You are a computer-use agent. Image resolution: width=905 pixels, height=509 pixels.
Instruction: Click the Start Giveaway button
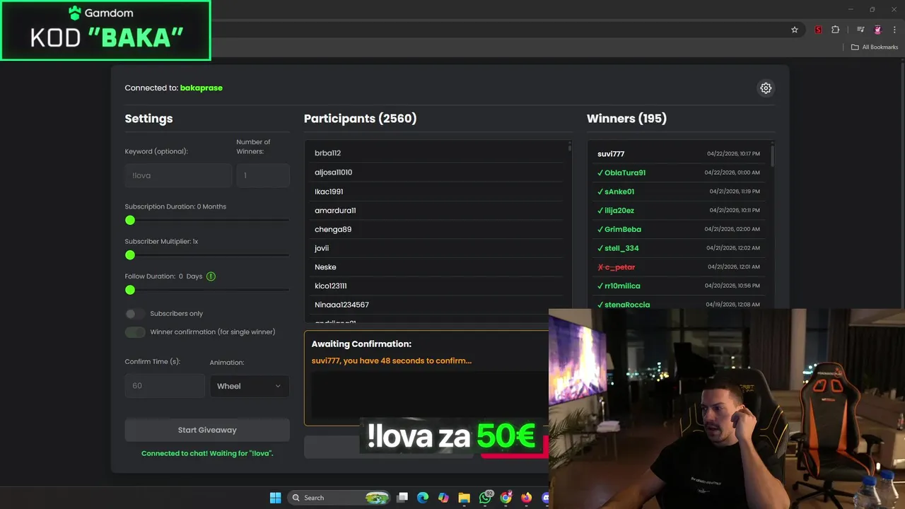[x=207, y=430]
